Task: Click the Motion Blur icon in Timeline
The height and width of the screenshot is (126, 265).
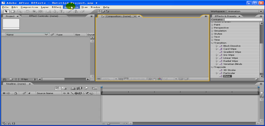Action: (86, 88)
